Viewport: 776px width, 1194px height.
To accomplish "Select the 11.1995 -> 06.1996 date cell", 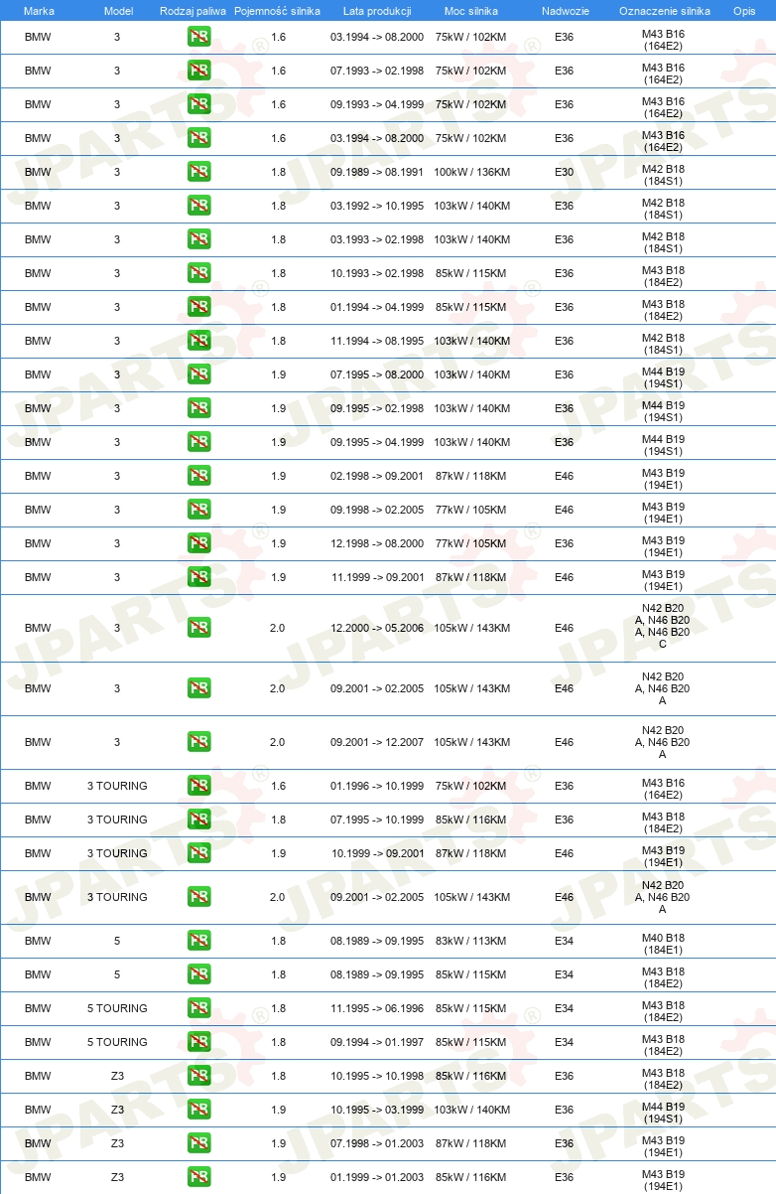I will (x=377, y=1008).
